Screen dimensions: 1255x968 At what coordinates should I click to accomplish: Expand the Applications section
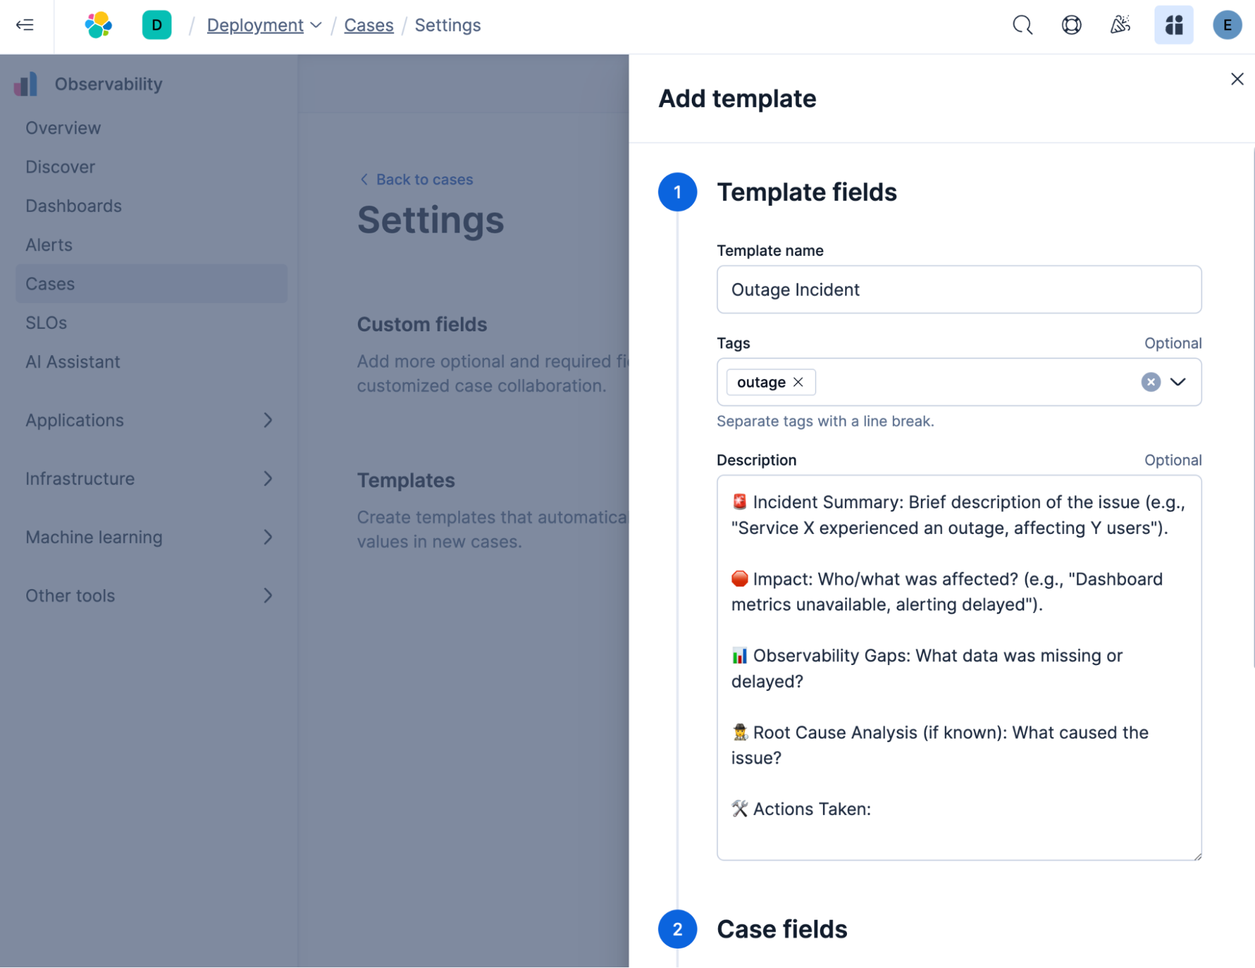coord(269,420)
